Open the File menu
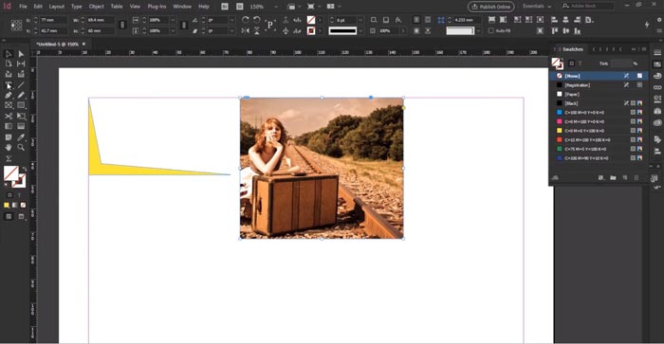The height and width of the screenshot is (344, 664). tap(23, 7)
